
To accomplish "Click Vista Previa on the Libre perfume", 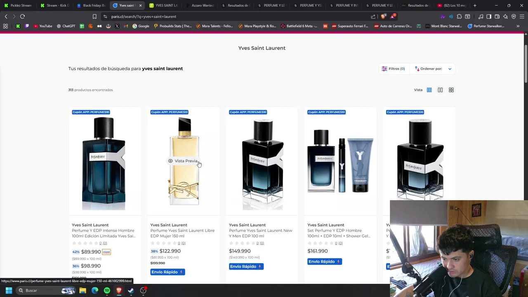I will [x=183, y=161].
